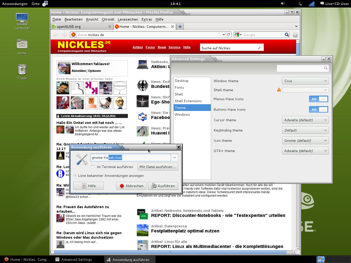Click the tools icon in run dialog
Image resolution: width=351 pixels, height=263 pixels.
click(x=82, y=159)
